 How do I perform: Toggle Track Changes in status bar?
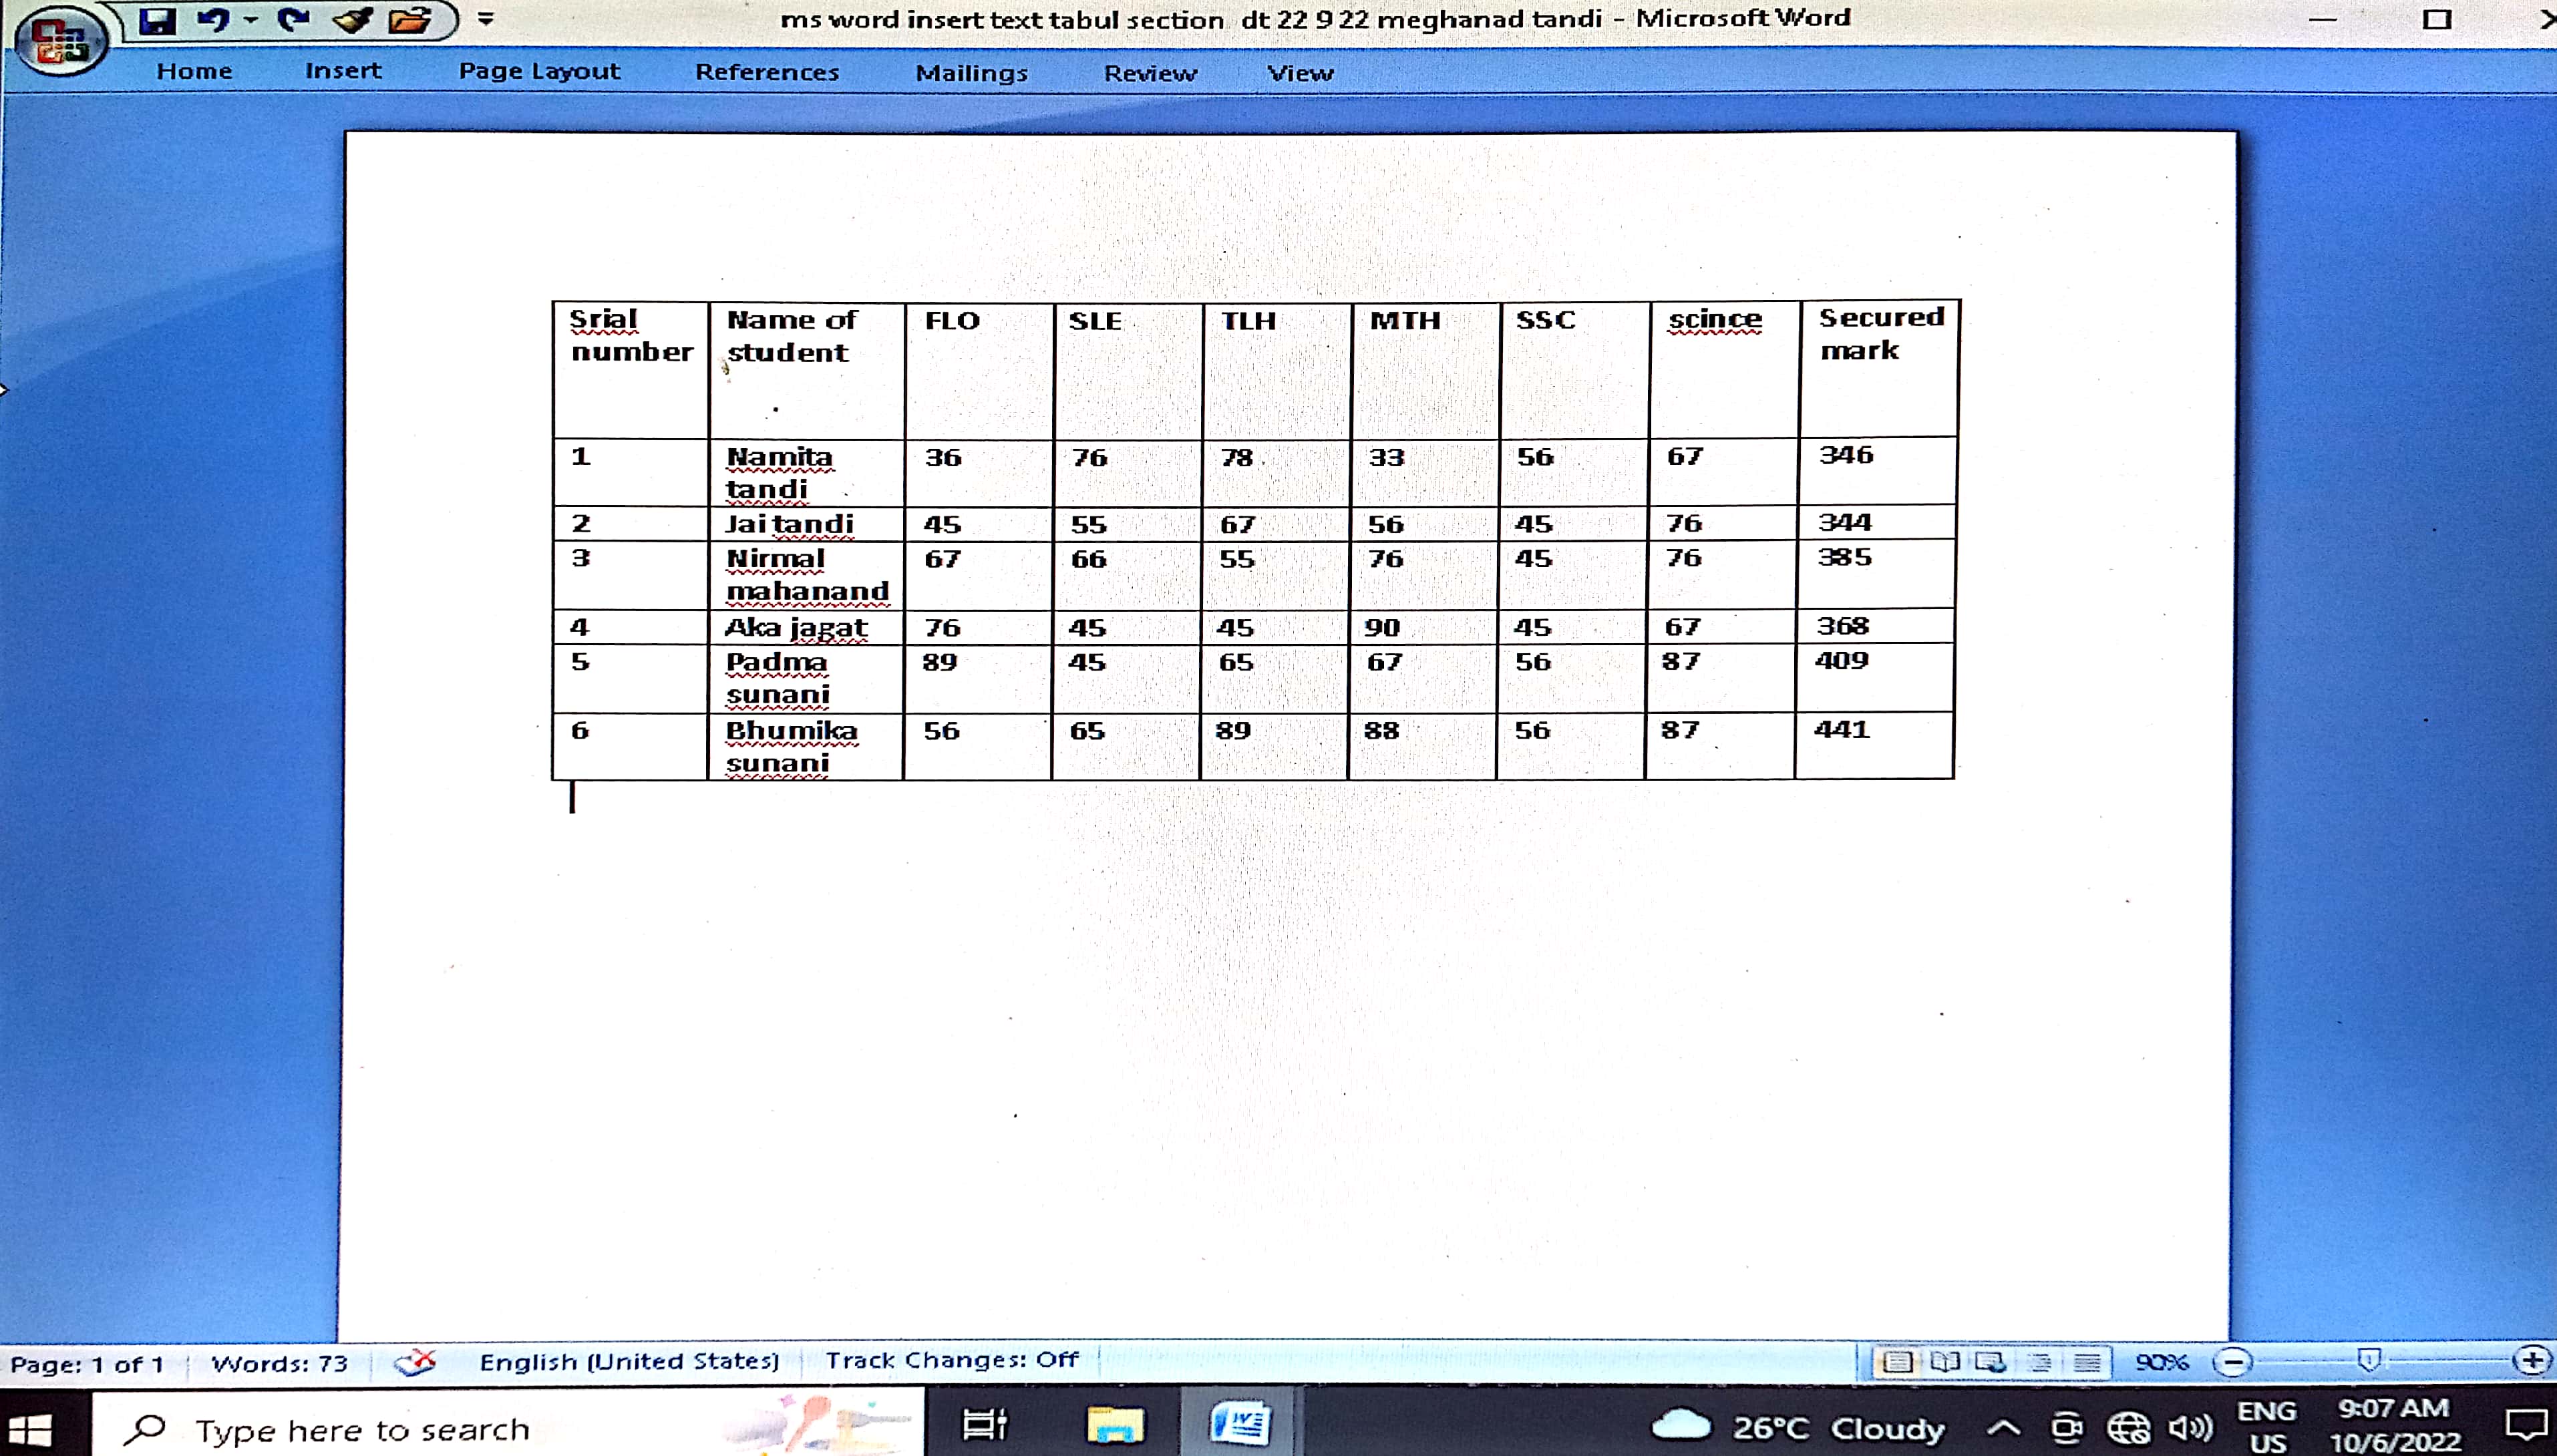951,1360
